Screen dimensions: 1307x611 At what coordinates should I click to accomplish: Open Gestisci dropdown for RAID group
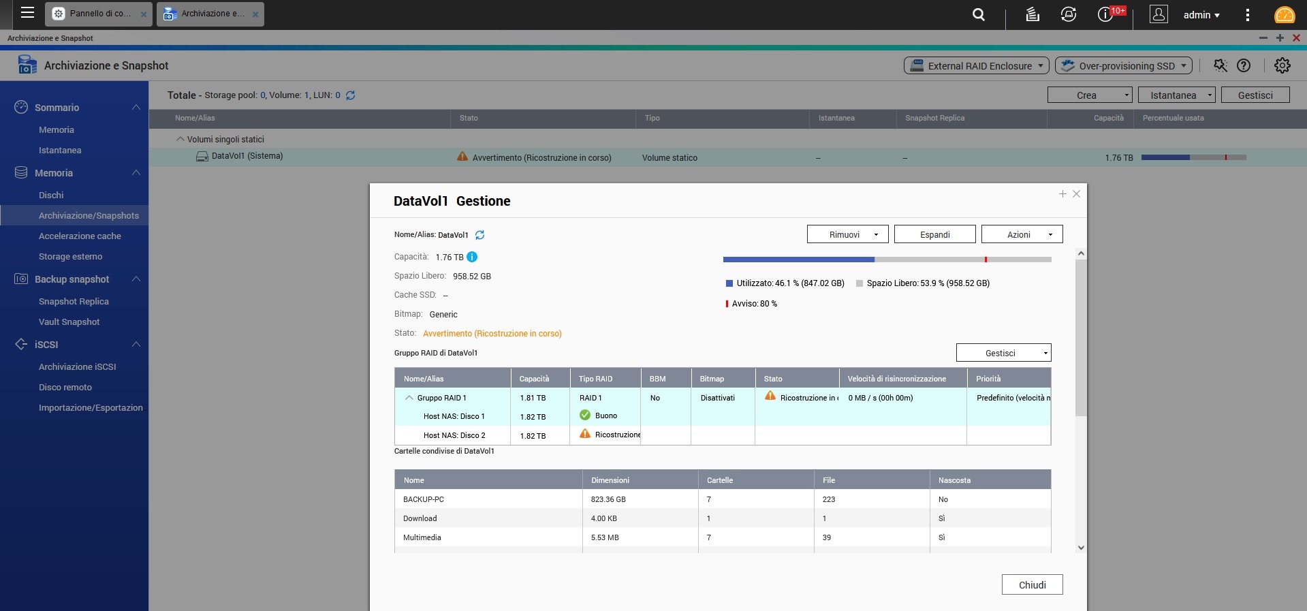[1004, 353]
